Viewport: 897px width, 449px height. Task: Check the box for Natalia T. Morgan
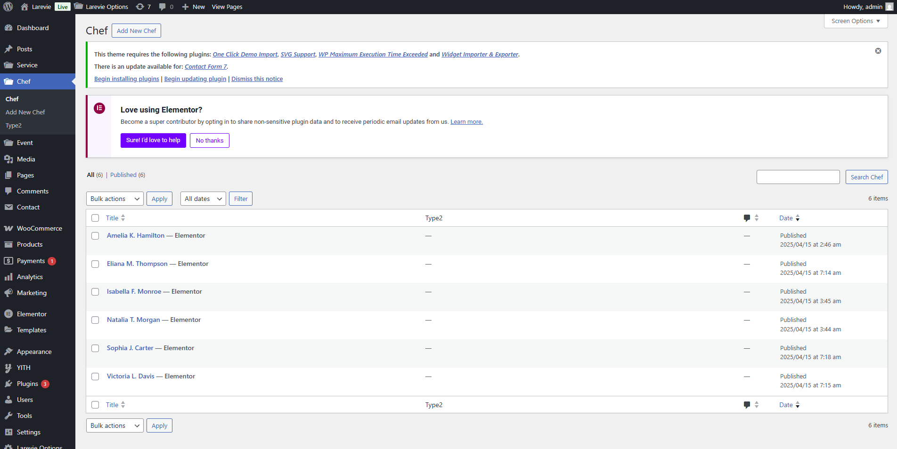pos(95,320)
